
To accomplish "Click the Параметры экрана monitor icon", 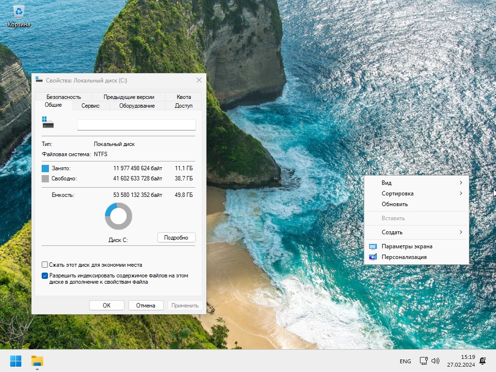I will 373,246.
